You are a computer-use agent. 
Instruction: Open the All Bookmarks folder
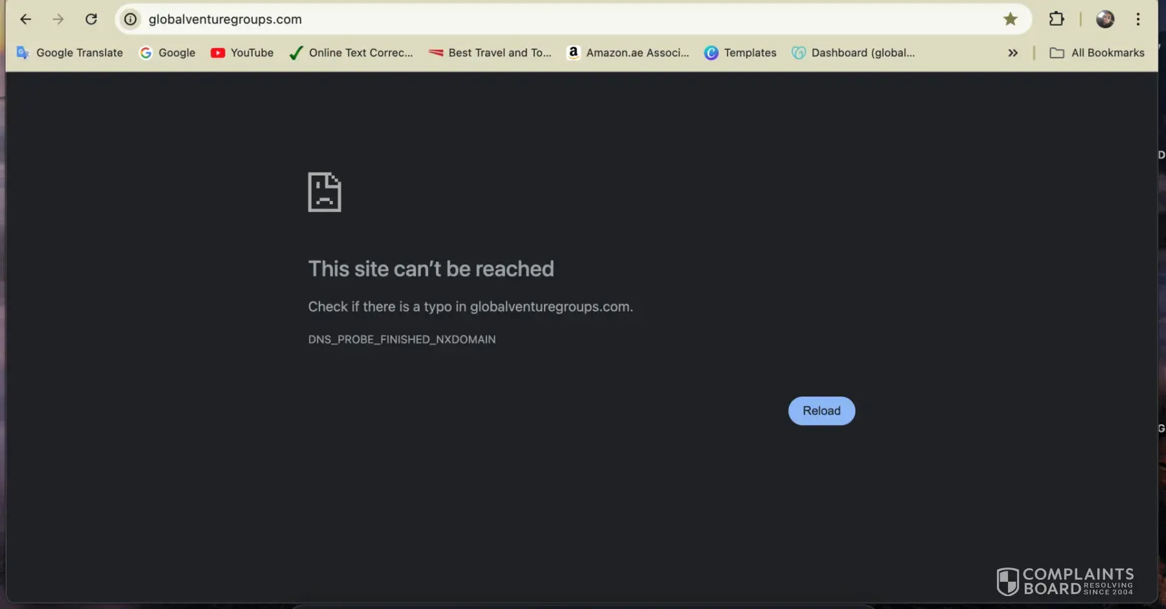click(x=1097, y=53)
